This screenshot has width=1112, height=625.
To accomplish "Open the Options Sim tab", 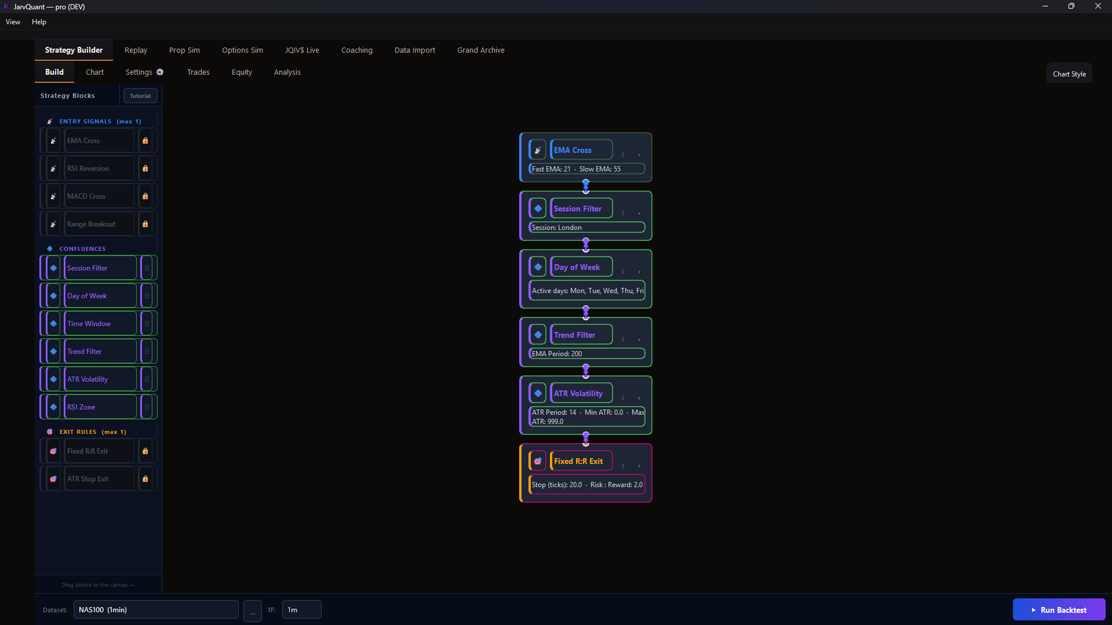I will point(242,50).
